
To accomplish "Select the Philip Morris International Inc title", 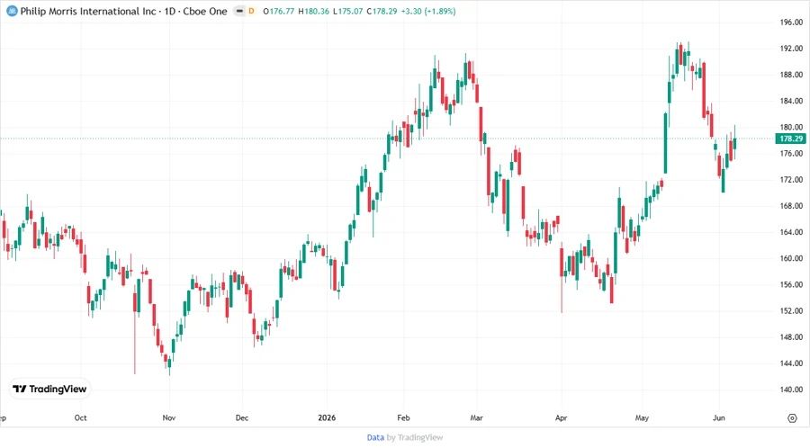I will (x=88, y=11).
